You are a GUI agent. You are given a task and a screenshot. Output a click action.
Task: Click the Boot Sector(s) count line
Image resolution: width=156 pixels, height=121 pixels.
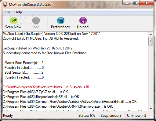[24, 72]
